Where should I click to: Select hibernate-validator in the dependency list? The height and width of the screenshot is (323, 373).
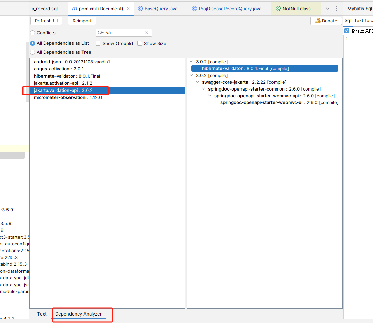pyautogui.click(x=54, y=76)
